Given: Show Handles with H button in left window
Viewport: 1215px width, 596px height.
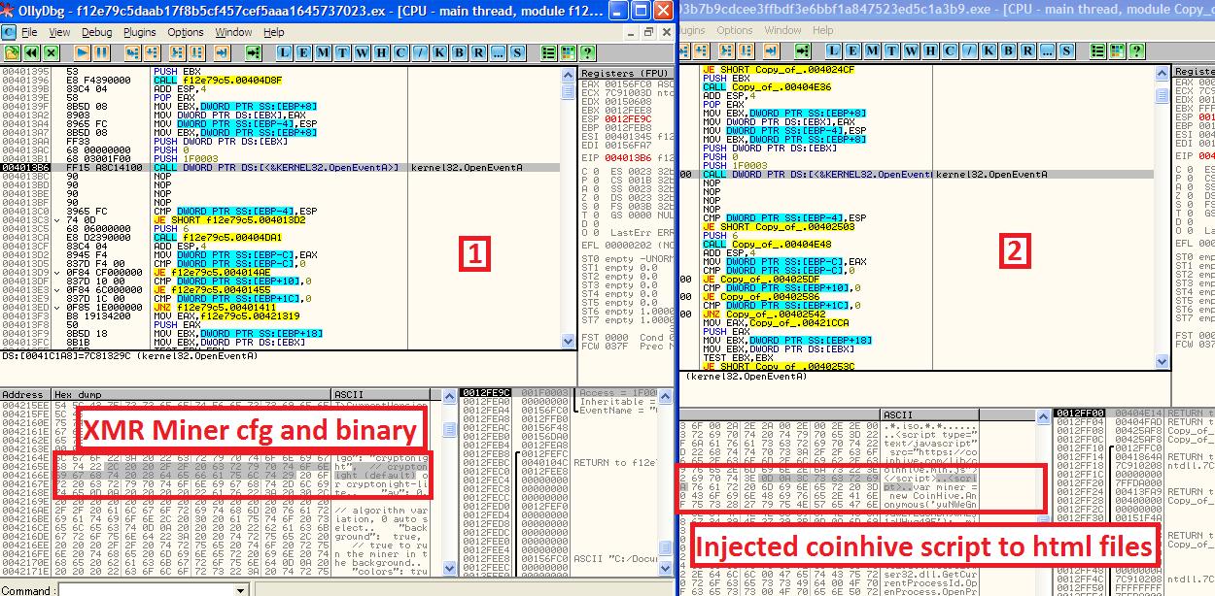Looking at the screenshot, I should pos(381,51).
